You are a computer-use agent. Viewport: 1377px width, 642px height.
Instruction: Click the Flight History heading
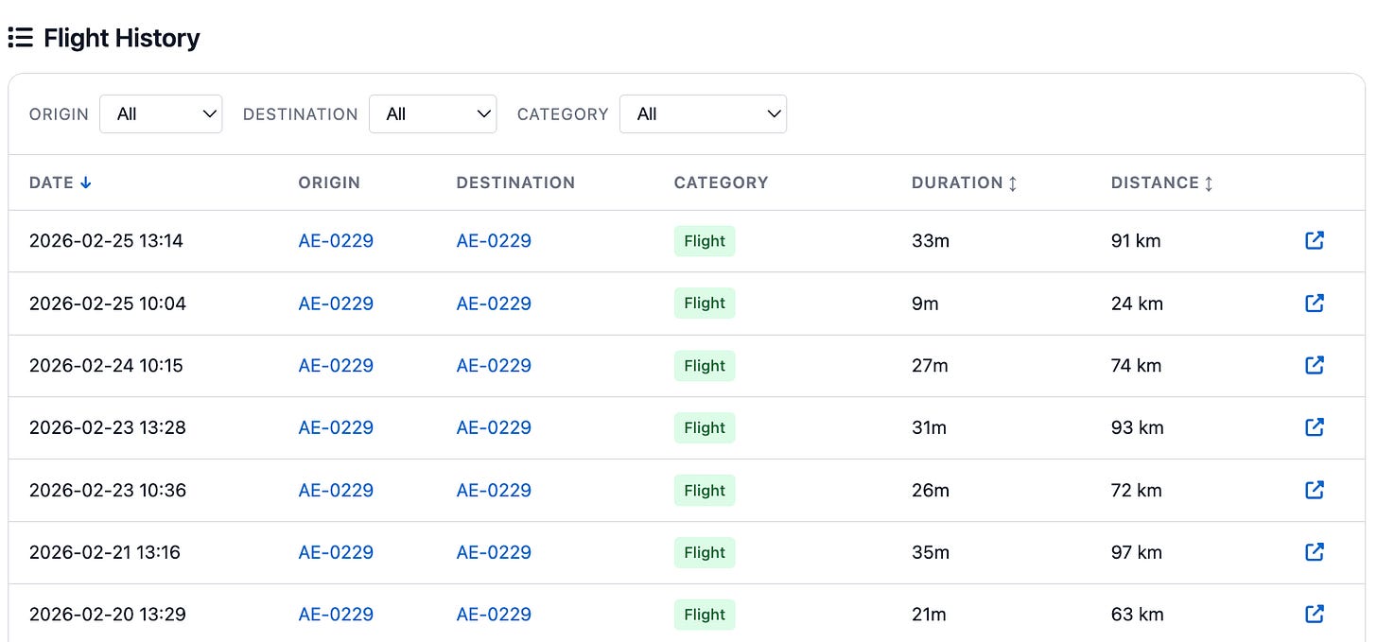pyautogui.click(x=122, y=39)
